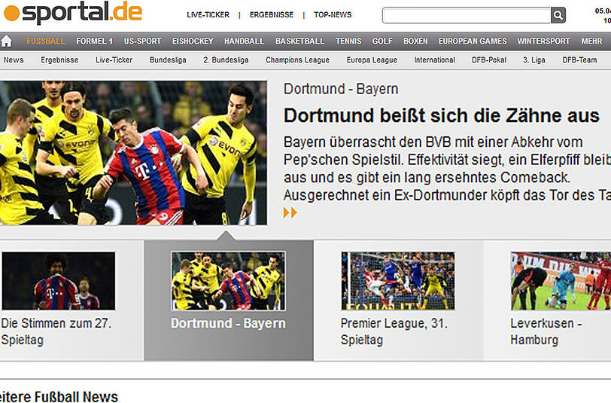
Task: Open the main Dortmund vs Bayern photo
Action: tap(133, 153)
